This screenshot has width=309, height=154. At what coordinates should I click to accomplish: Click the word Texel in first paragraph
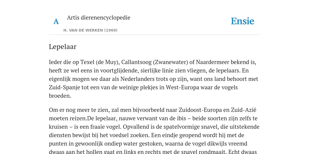(87, 62)
